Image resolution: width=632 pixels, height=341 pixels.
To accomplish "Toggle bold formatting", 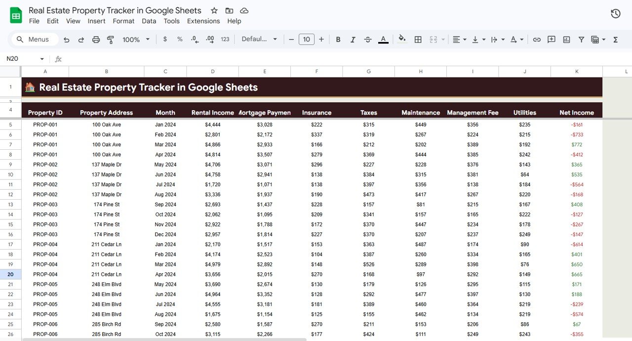I will 338,40.
